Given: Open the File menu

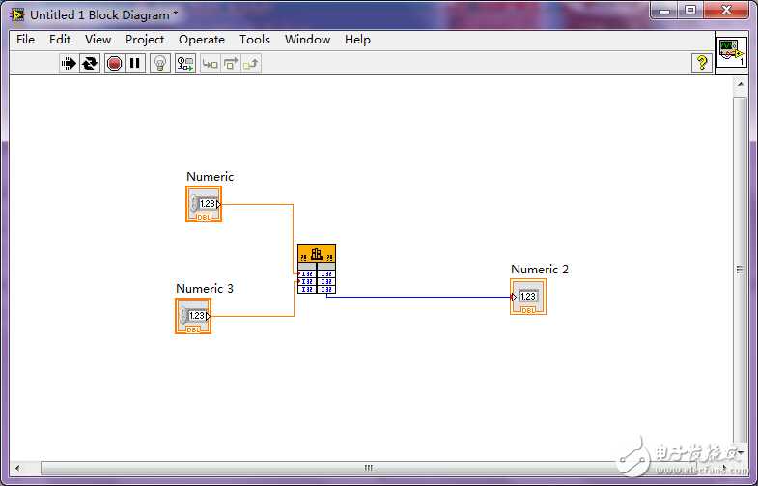Looking at the screenshot, I should pyautogui.click(x=26, y=40).
